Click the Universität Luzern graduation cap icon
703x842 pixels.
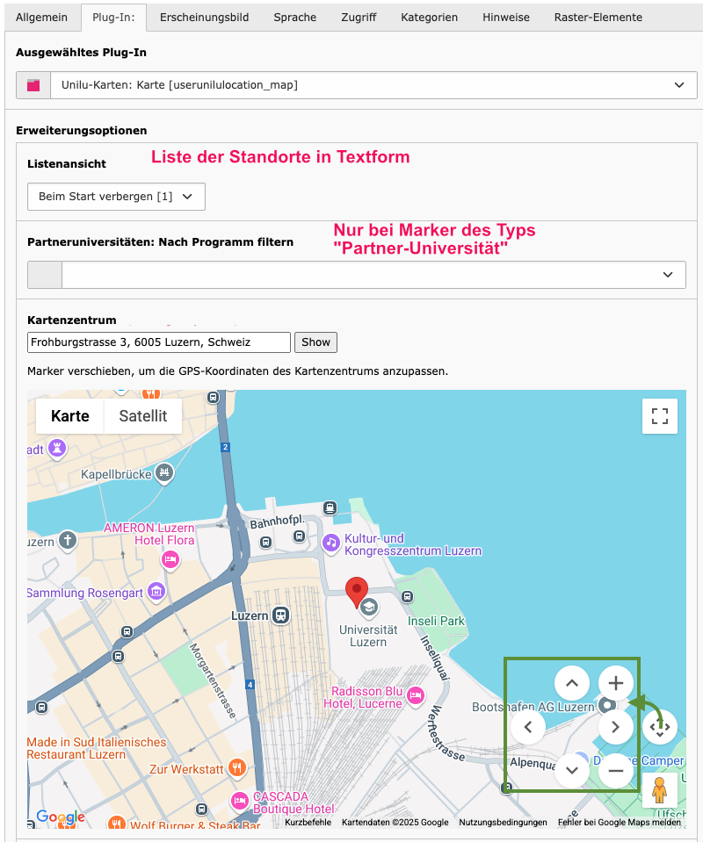[369, 608]
